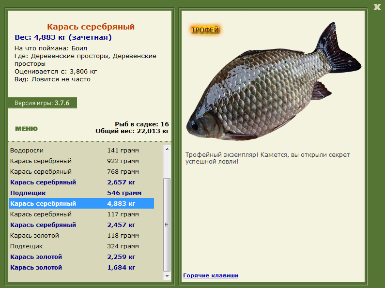Image resolution: width=385 pixels, height=288 pixels.
Task: Click the scrollbar up arrow
Action: pos(167,149)
